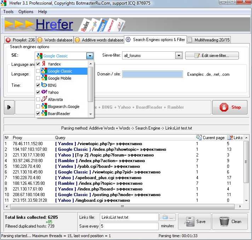Enable the Altavista checkbox
The height and width of the screenshot is (240, 252).
tap(38, 99)
